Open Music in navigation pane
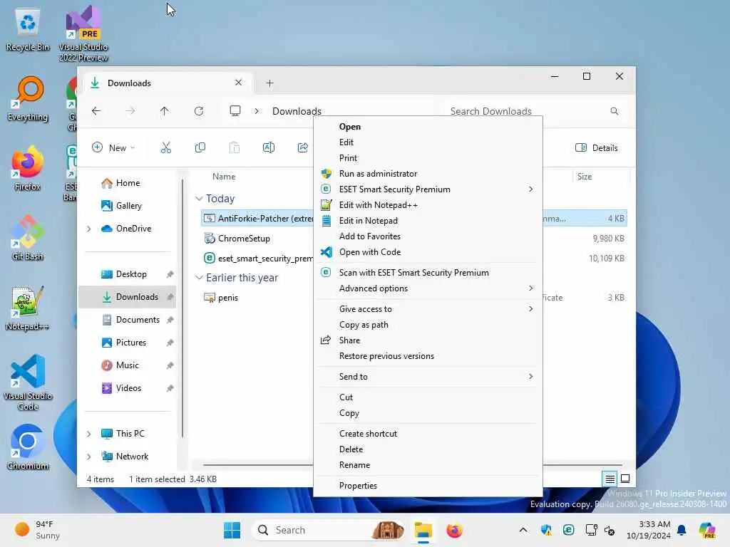 point(127,365)
